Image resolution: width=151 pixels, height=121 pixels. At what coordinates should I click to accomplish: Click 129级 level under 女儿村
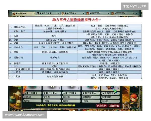52,101
